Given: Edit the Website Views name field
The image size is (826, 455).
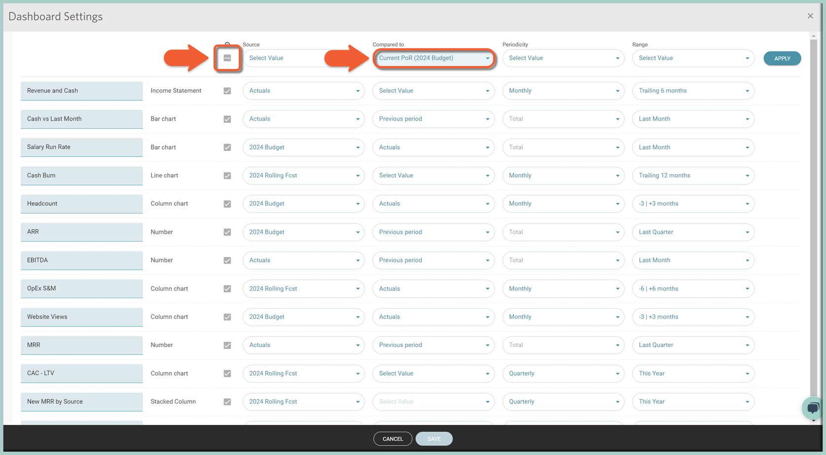Looking at the screenshot, I should 82,317.
